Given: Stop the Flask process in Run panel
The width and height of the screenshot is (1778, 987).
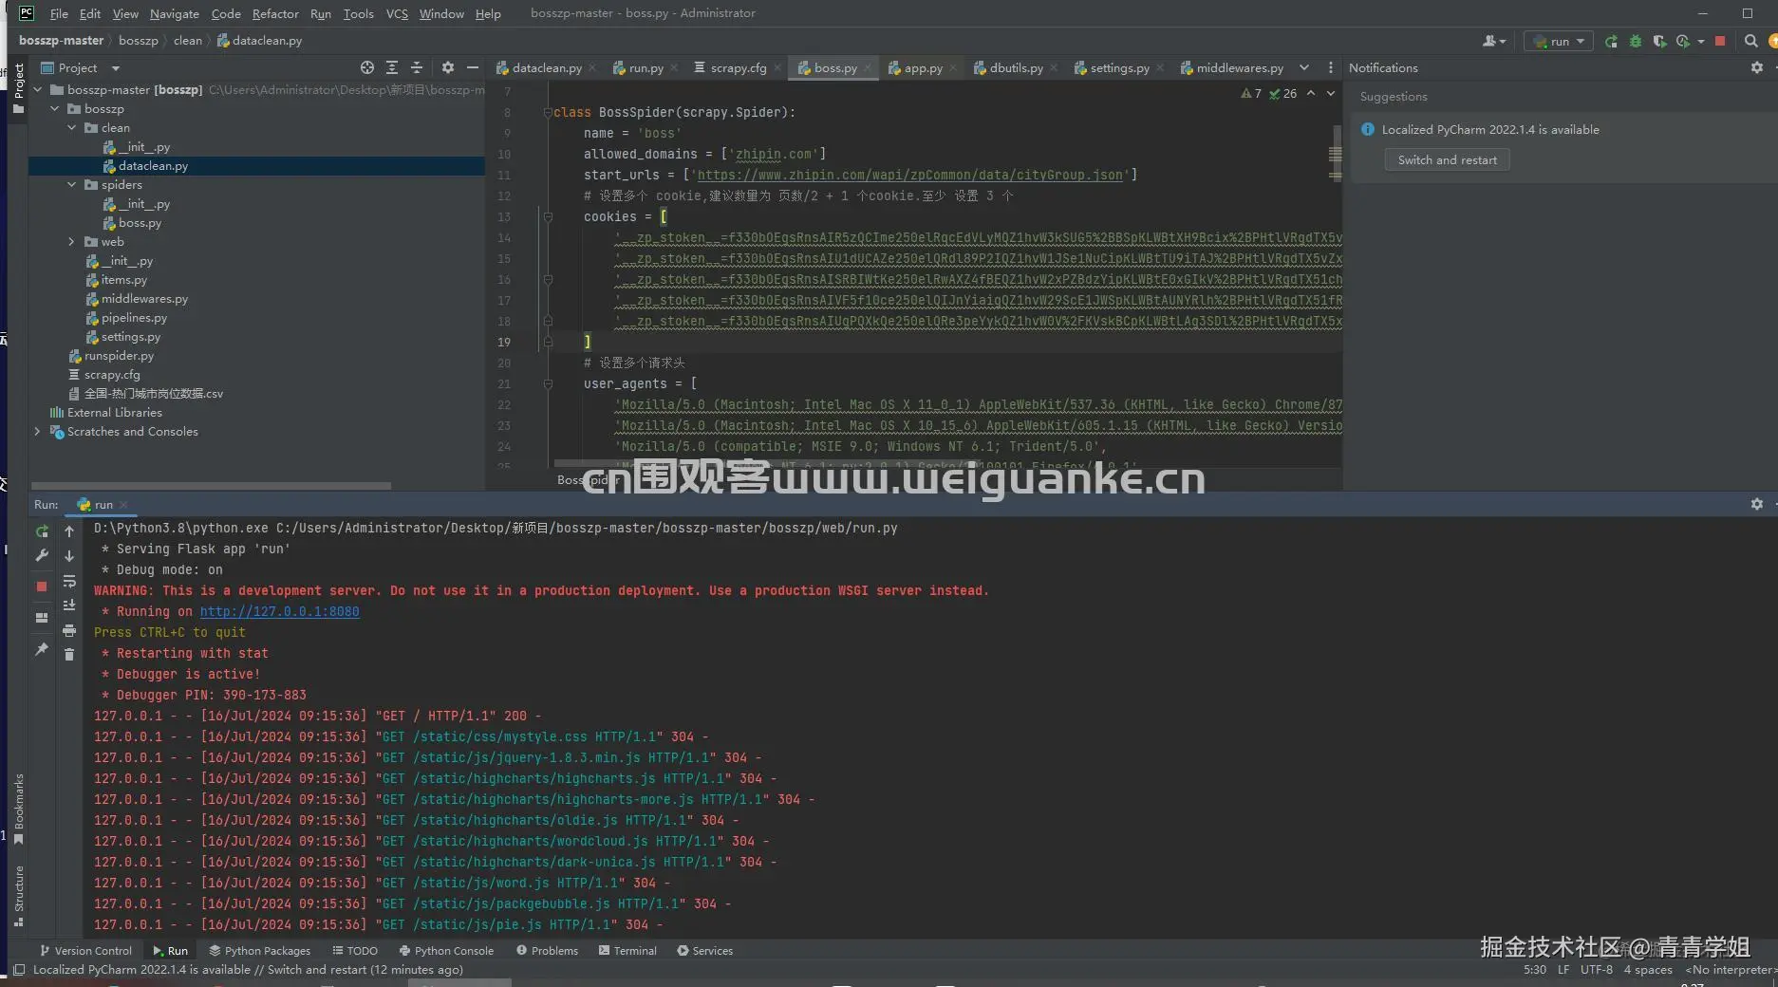Looking at the screenshot, I should [x=42, y=587].
